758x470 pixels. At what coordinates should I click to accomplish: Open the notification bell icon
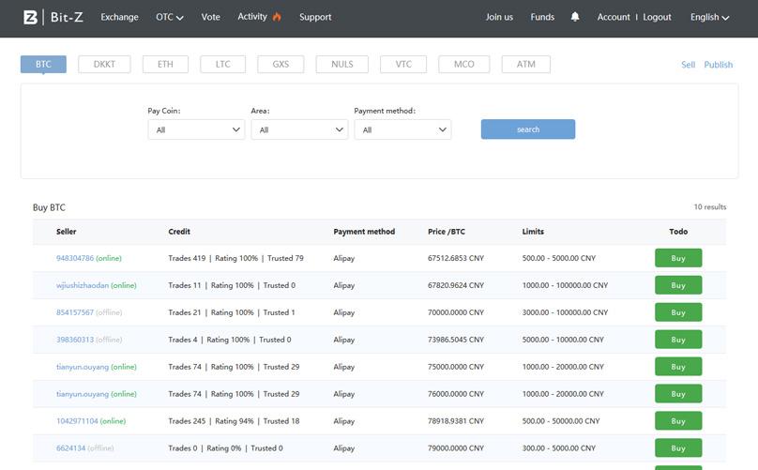click(x=575, y=17)
